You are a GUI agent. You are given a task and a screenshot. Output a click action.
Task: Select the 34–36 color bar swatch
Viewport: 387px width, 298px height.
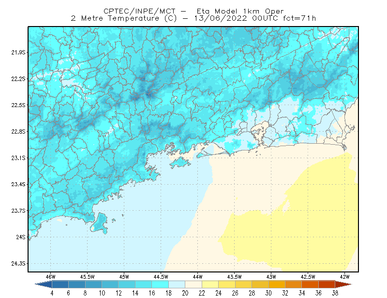pyautogui.click(x=310, y=284)
